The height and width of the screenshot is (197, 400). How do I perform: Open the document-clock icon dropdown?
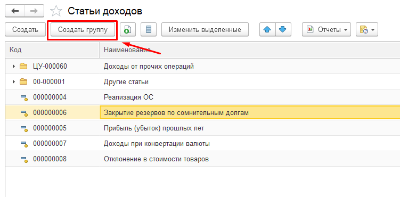point(367,30)
